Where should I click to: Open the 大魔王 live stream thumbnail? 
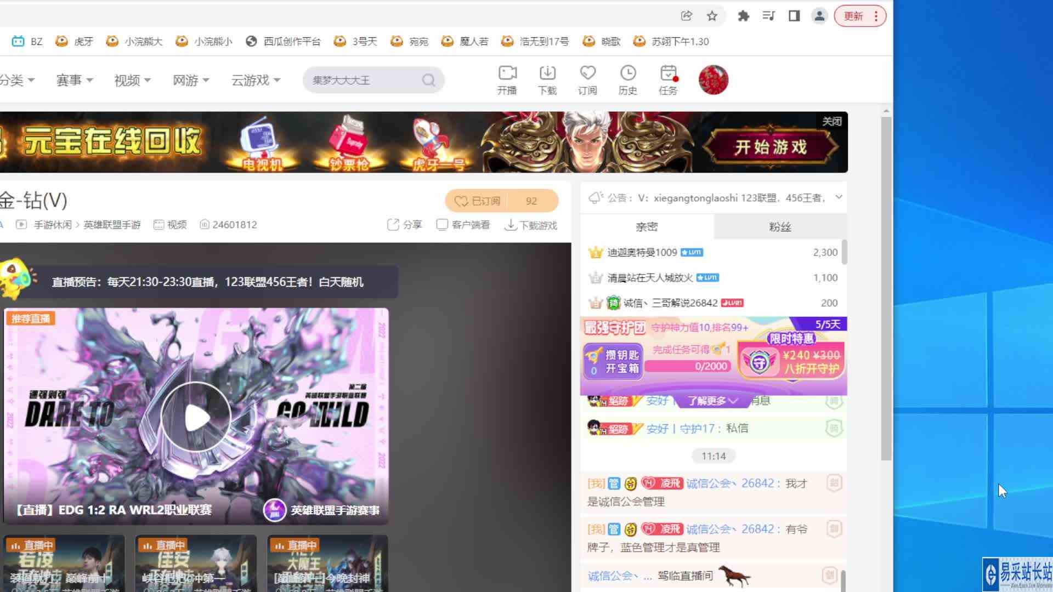[x=327, y=563]
